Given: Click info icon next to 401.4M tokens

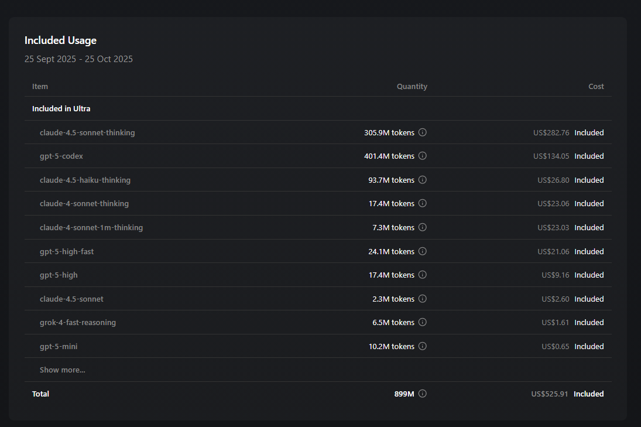Looking at the screenshot, I should (x=423, y=156).
